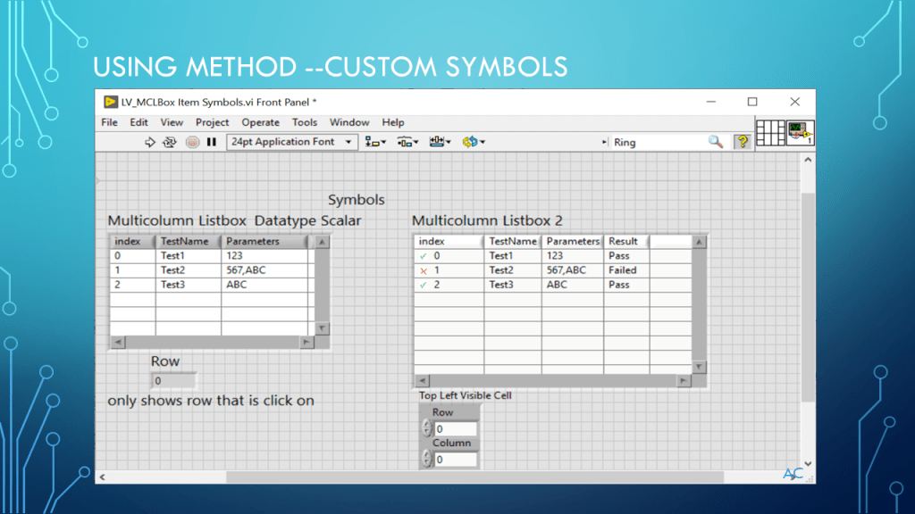Click the Result column header
Screen dimensions: 915x514
click(624, 241)
